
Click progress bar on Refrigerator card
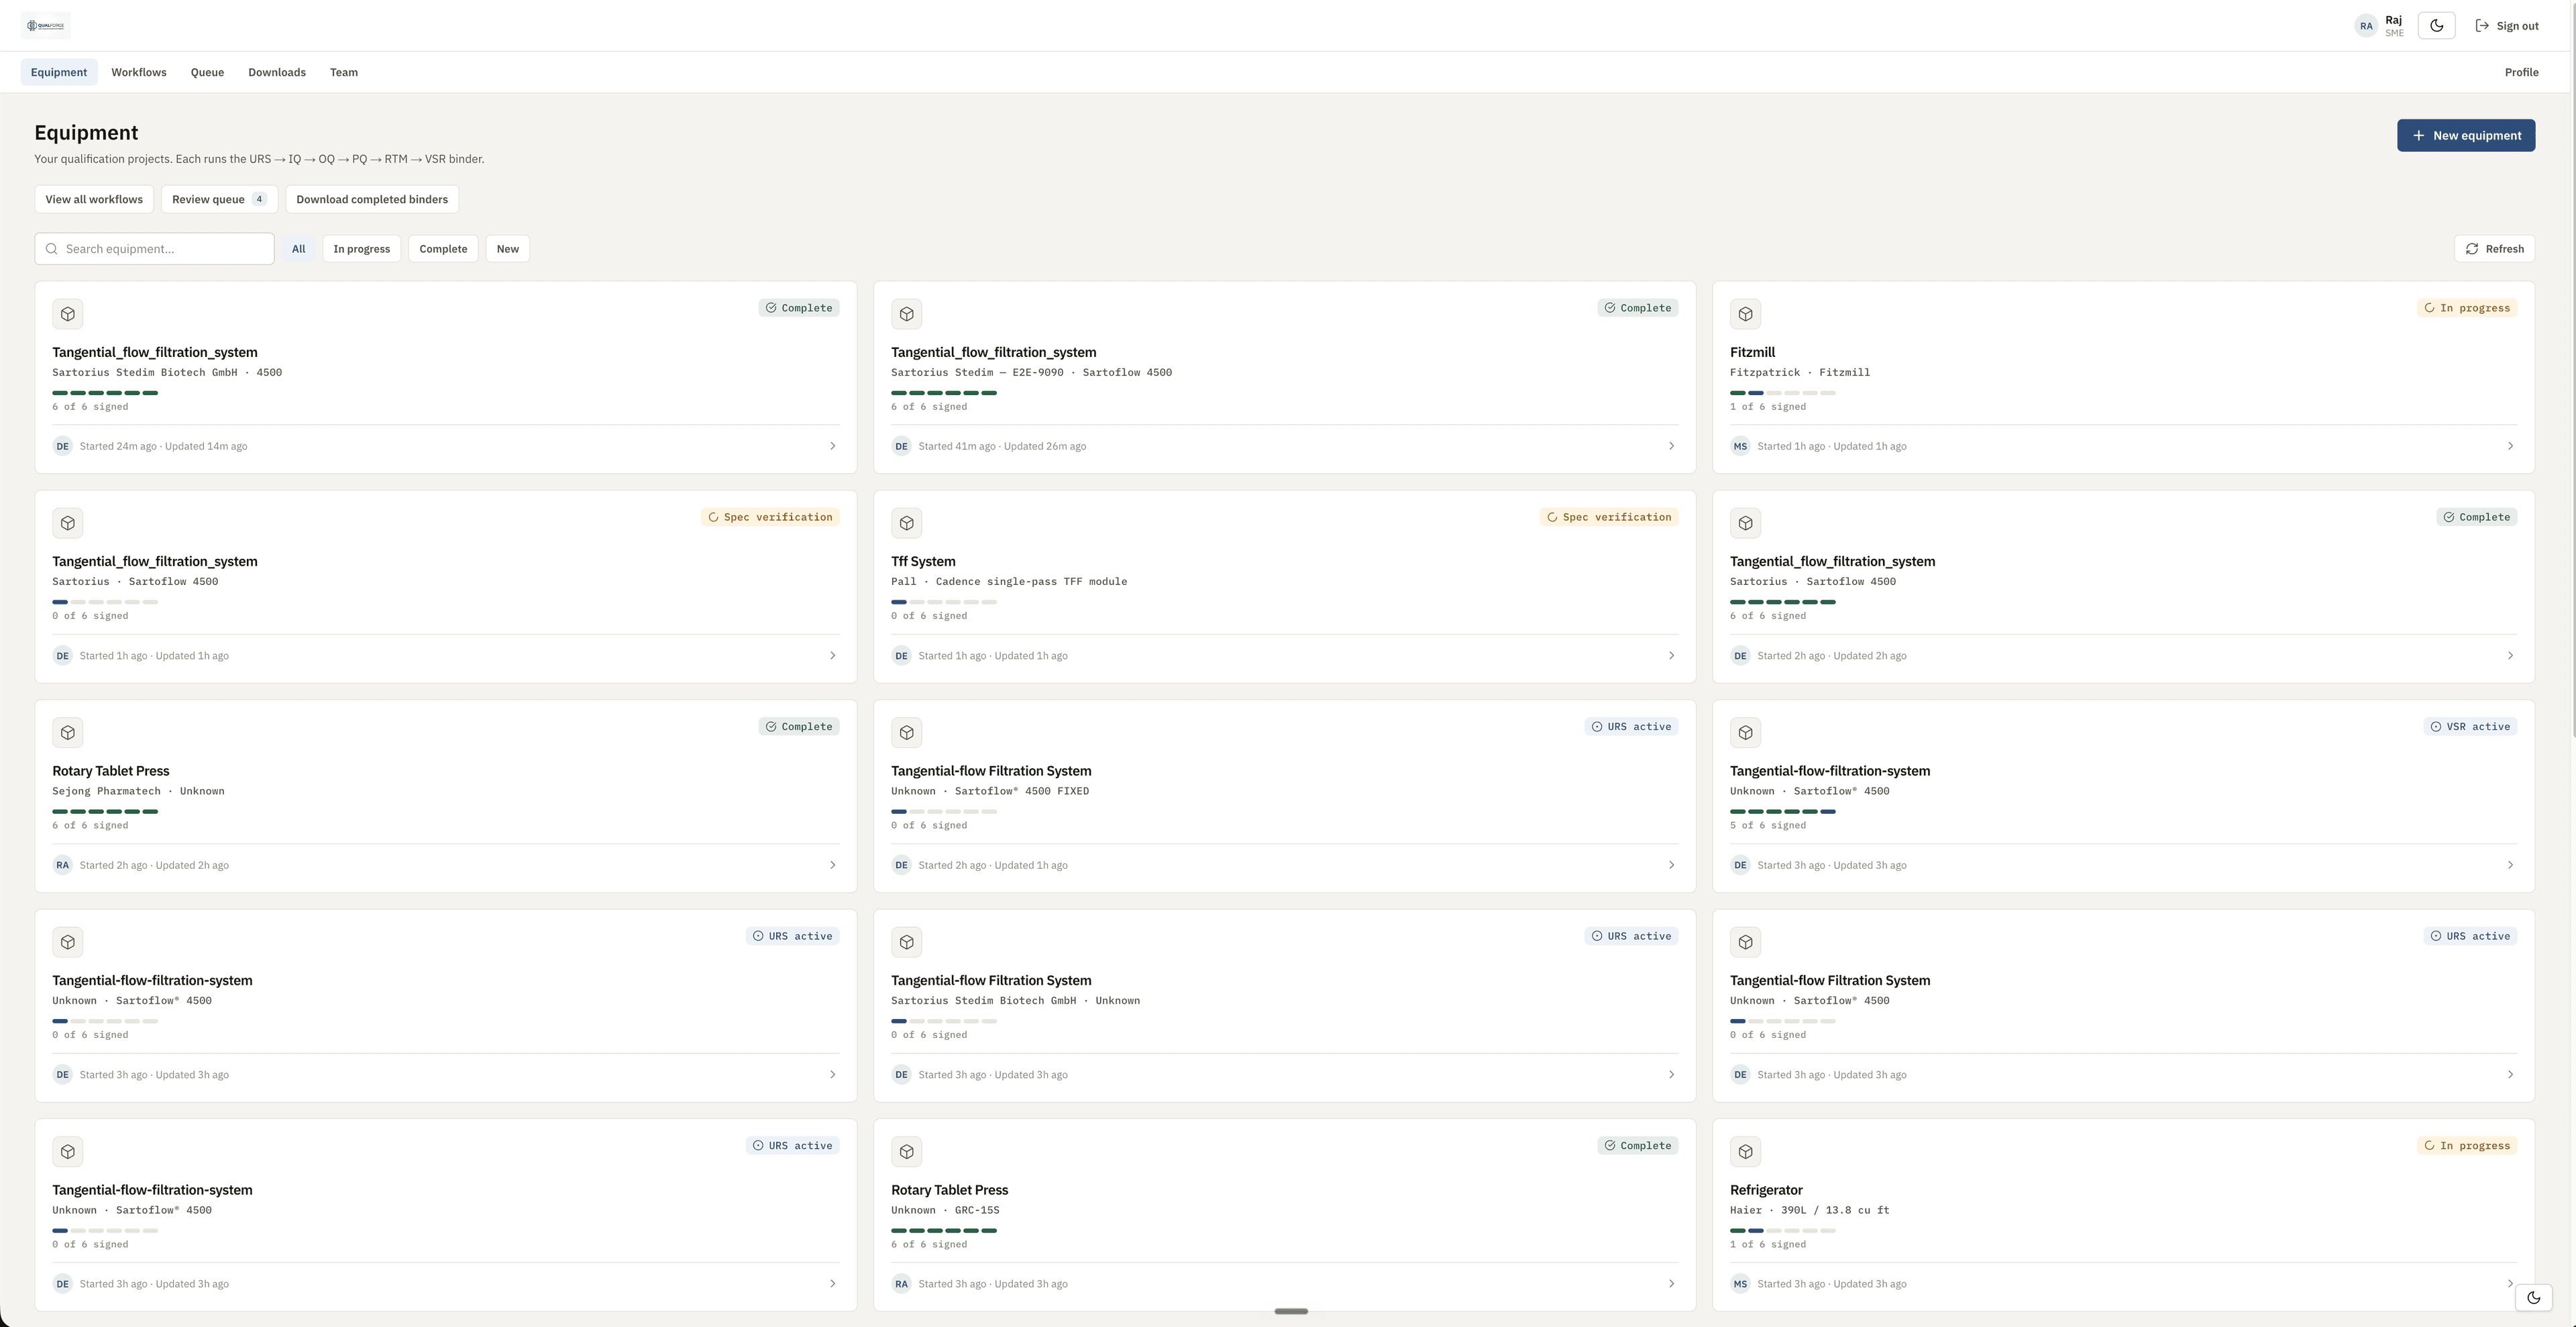click(x=1783, y=1231)
